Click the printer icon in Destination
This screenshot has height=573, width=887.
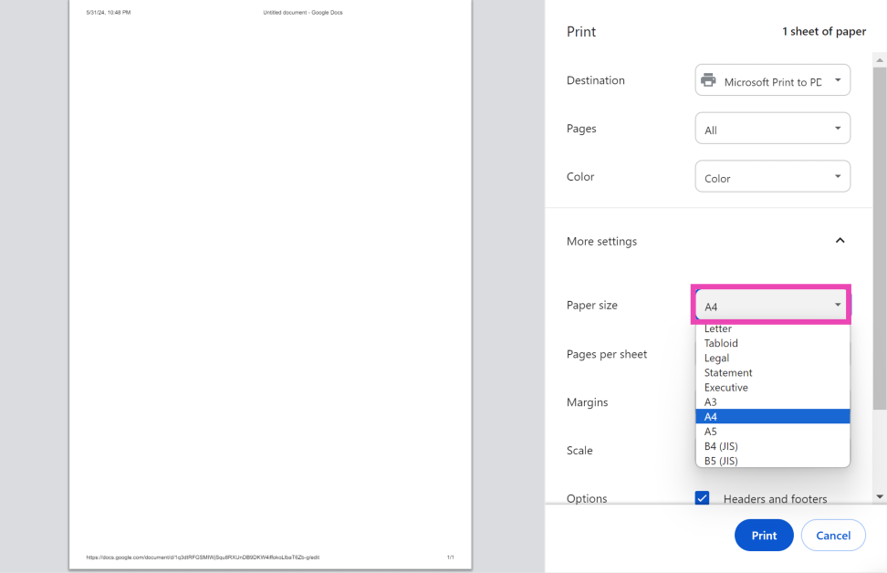click(x=708, y=80)
